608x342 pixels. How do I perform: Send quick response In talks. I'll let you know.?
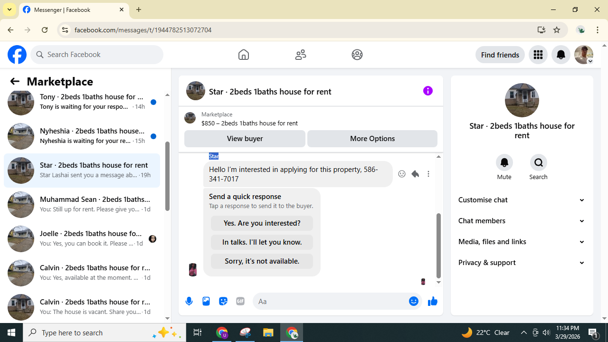tap(262, 242)
